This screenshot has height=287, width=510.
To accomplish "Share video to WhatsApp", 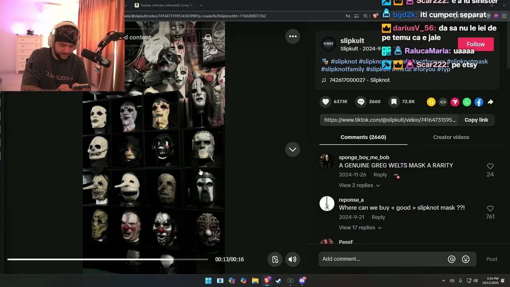I will [467, 102].
